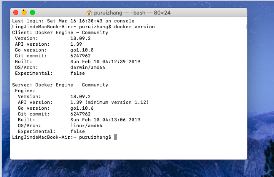Click the desktop wallpaper below the Terminal
274x177 pixels.
pyautogui.click(x=137, y=169)
